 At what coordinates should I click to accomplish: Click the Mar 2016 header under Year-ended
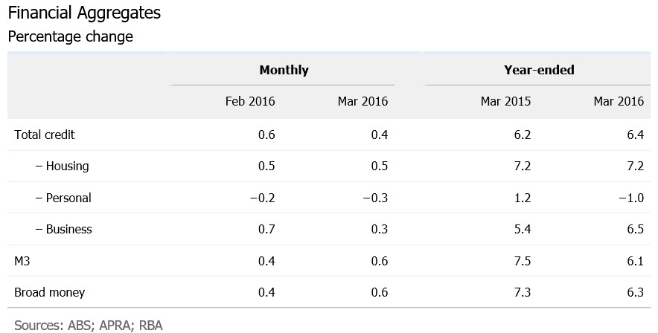point(619,101)
